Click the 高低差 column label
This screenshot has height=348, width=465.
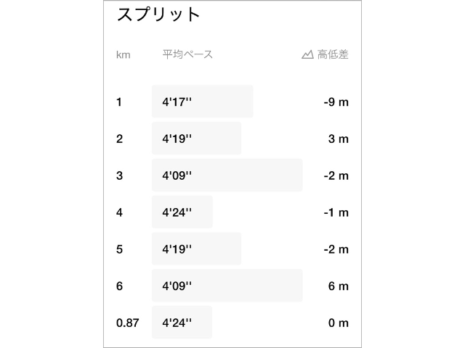pyautogui.click(x=333, y=54)
